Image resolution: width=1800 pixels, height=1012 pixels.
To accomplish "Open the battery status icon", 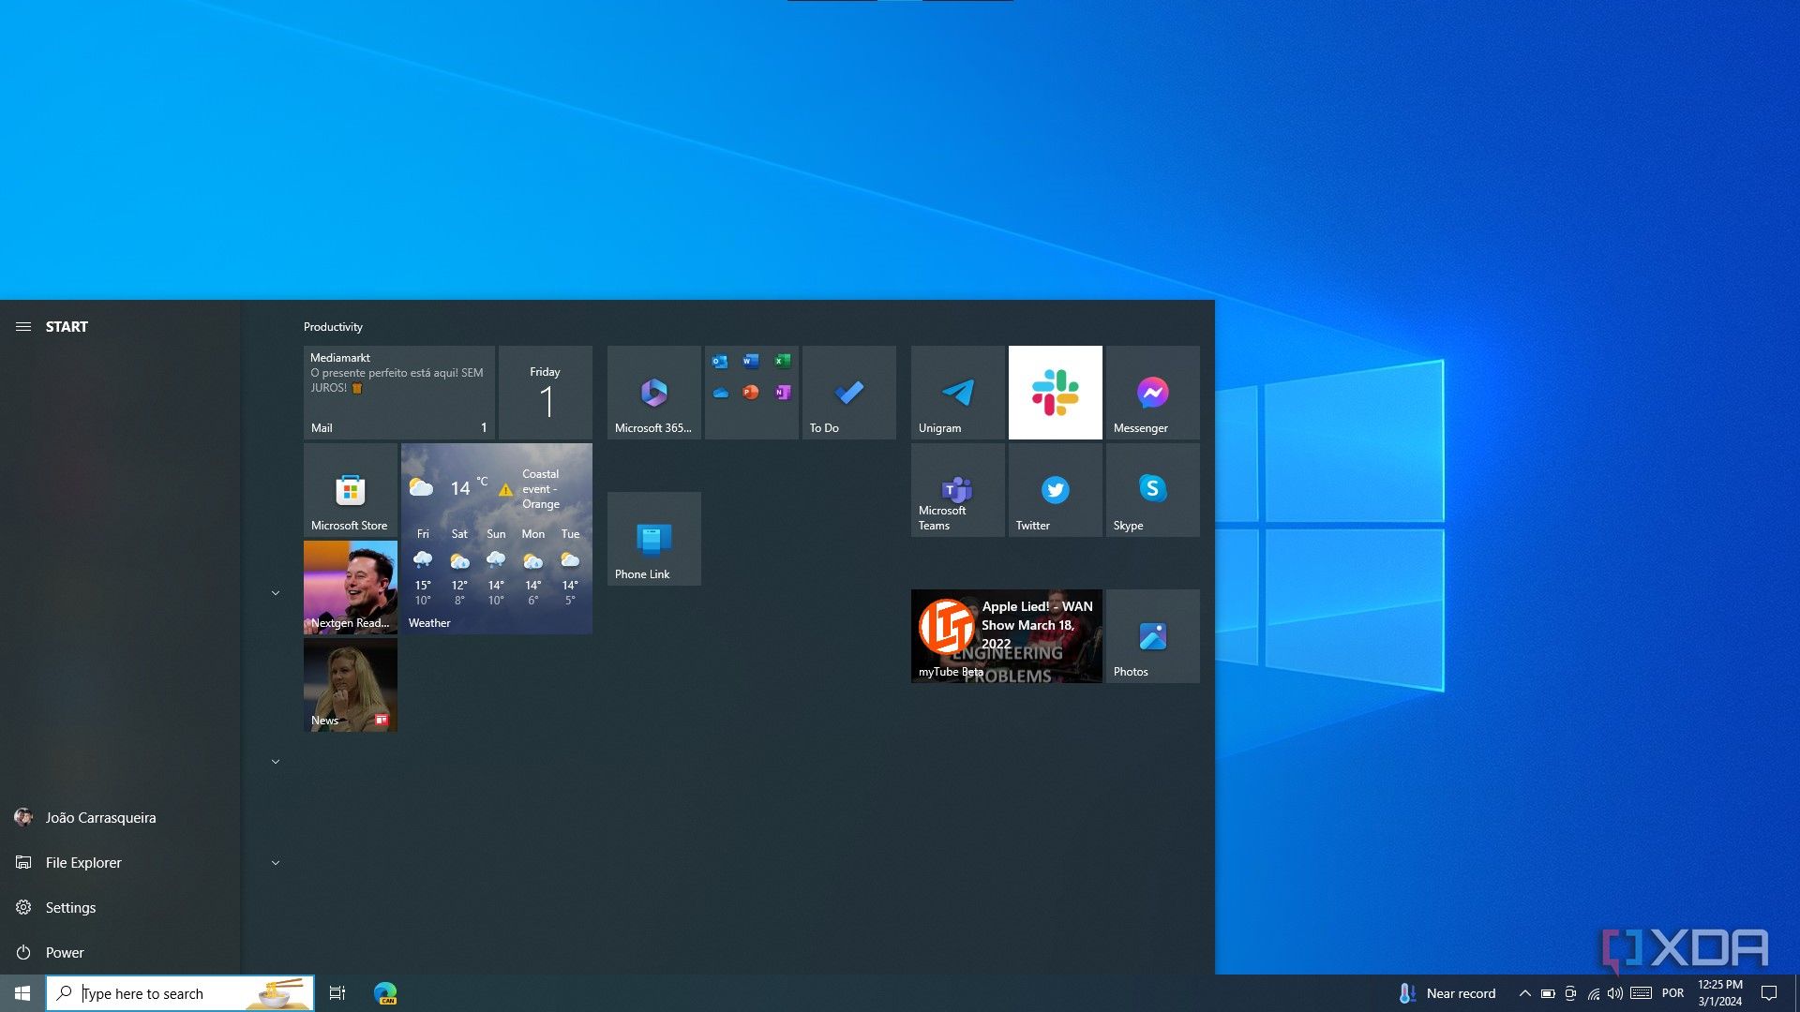I will pos(1548,993).
